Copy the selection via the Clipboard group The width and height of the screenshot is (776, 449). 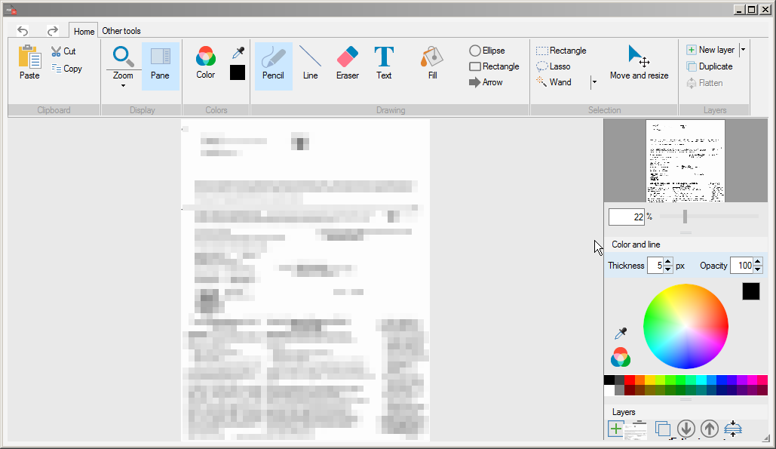point(68,68)
